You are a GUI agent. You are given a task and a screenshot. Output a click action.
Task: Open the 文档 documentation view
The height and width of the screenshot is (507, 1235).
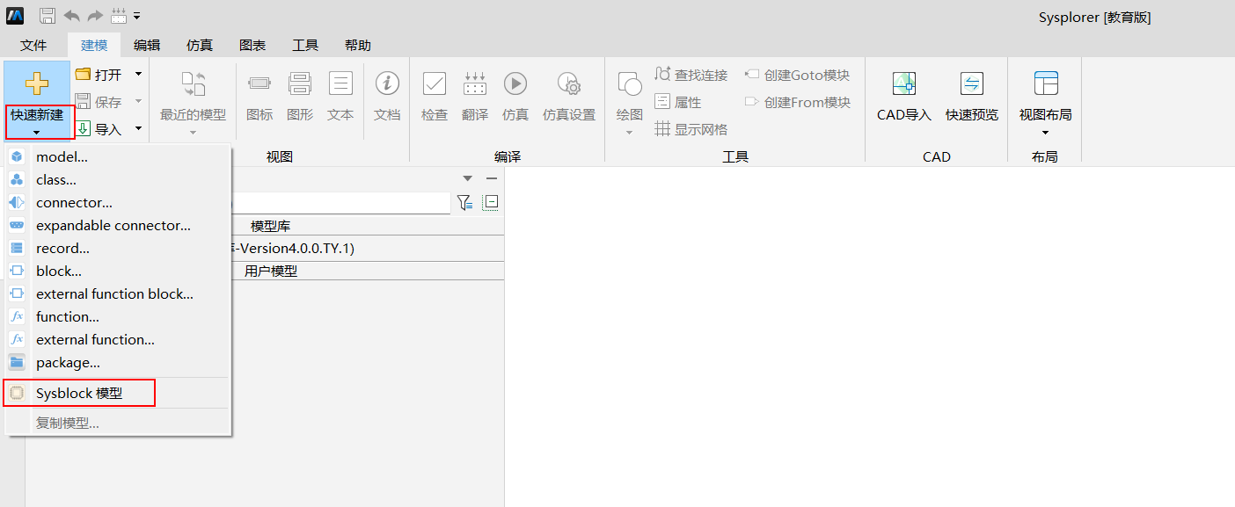click(x=387, y=95)
